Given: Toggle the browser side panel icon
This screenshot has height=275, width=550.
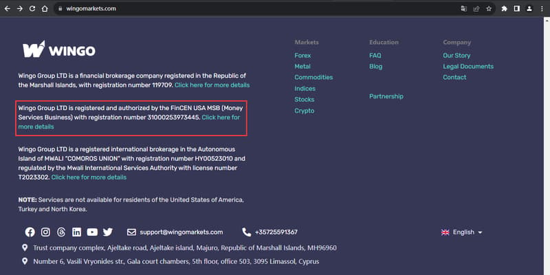Looking at the screenshot, I should point(517,9).
